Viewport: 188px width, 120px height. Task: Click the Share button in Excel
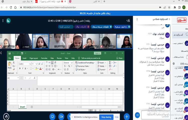click(x=119, y=58)
